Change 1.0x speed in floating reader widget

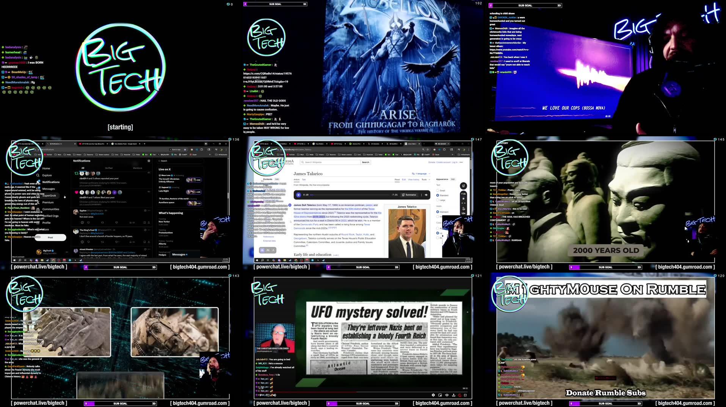[x=463, y=213]
